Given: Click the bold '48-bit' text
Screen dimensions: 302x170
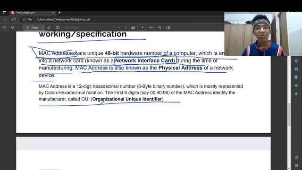Looking at the screenshot, I should pyautogui.click(x=112, y=53).
